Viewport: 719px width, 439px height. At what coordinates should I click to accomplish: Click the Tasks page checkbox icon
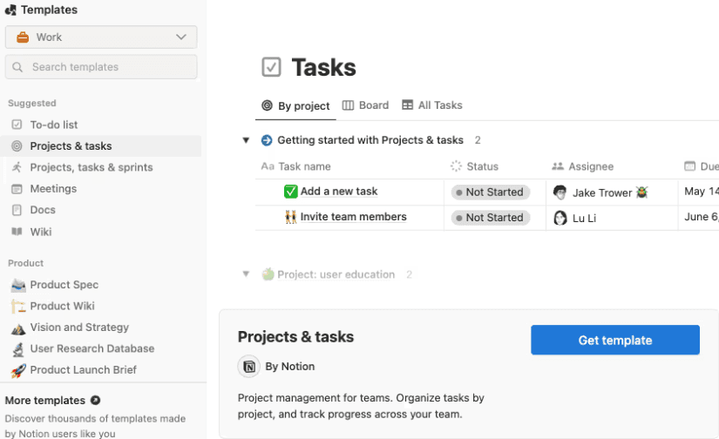click(271, 67)
